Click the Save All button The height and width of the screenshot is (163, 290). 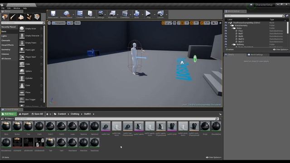coord(37,114)
